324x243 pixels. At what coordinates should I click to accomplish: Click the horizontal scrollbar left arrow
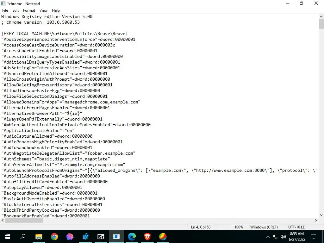coord(3,221)
